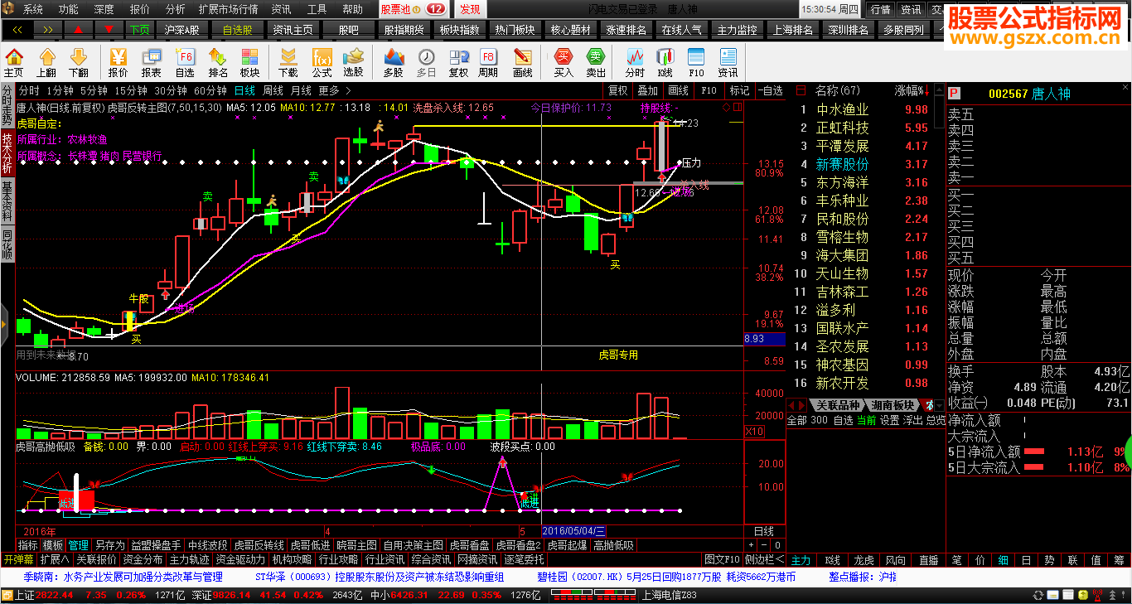This screenshot has width=1132, height=604.
Task: Toggle the 标记 mark option
Action: (739, 90)
